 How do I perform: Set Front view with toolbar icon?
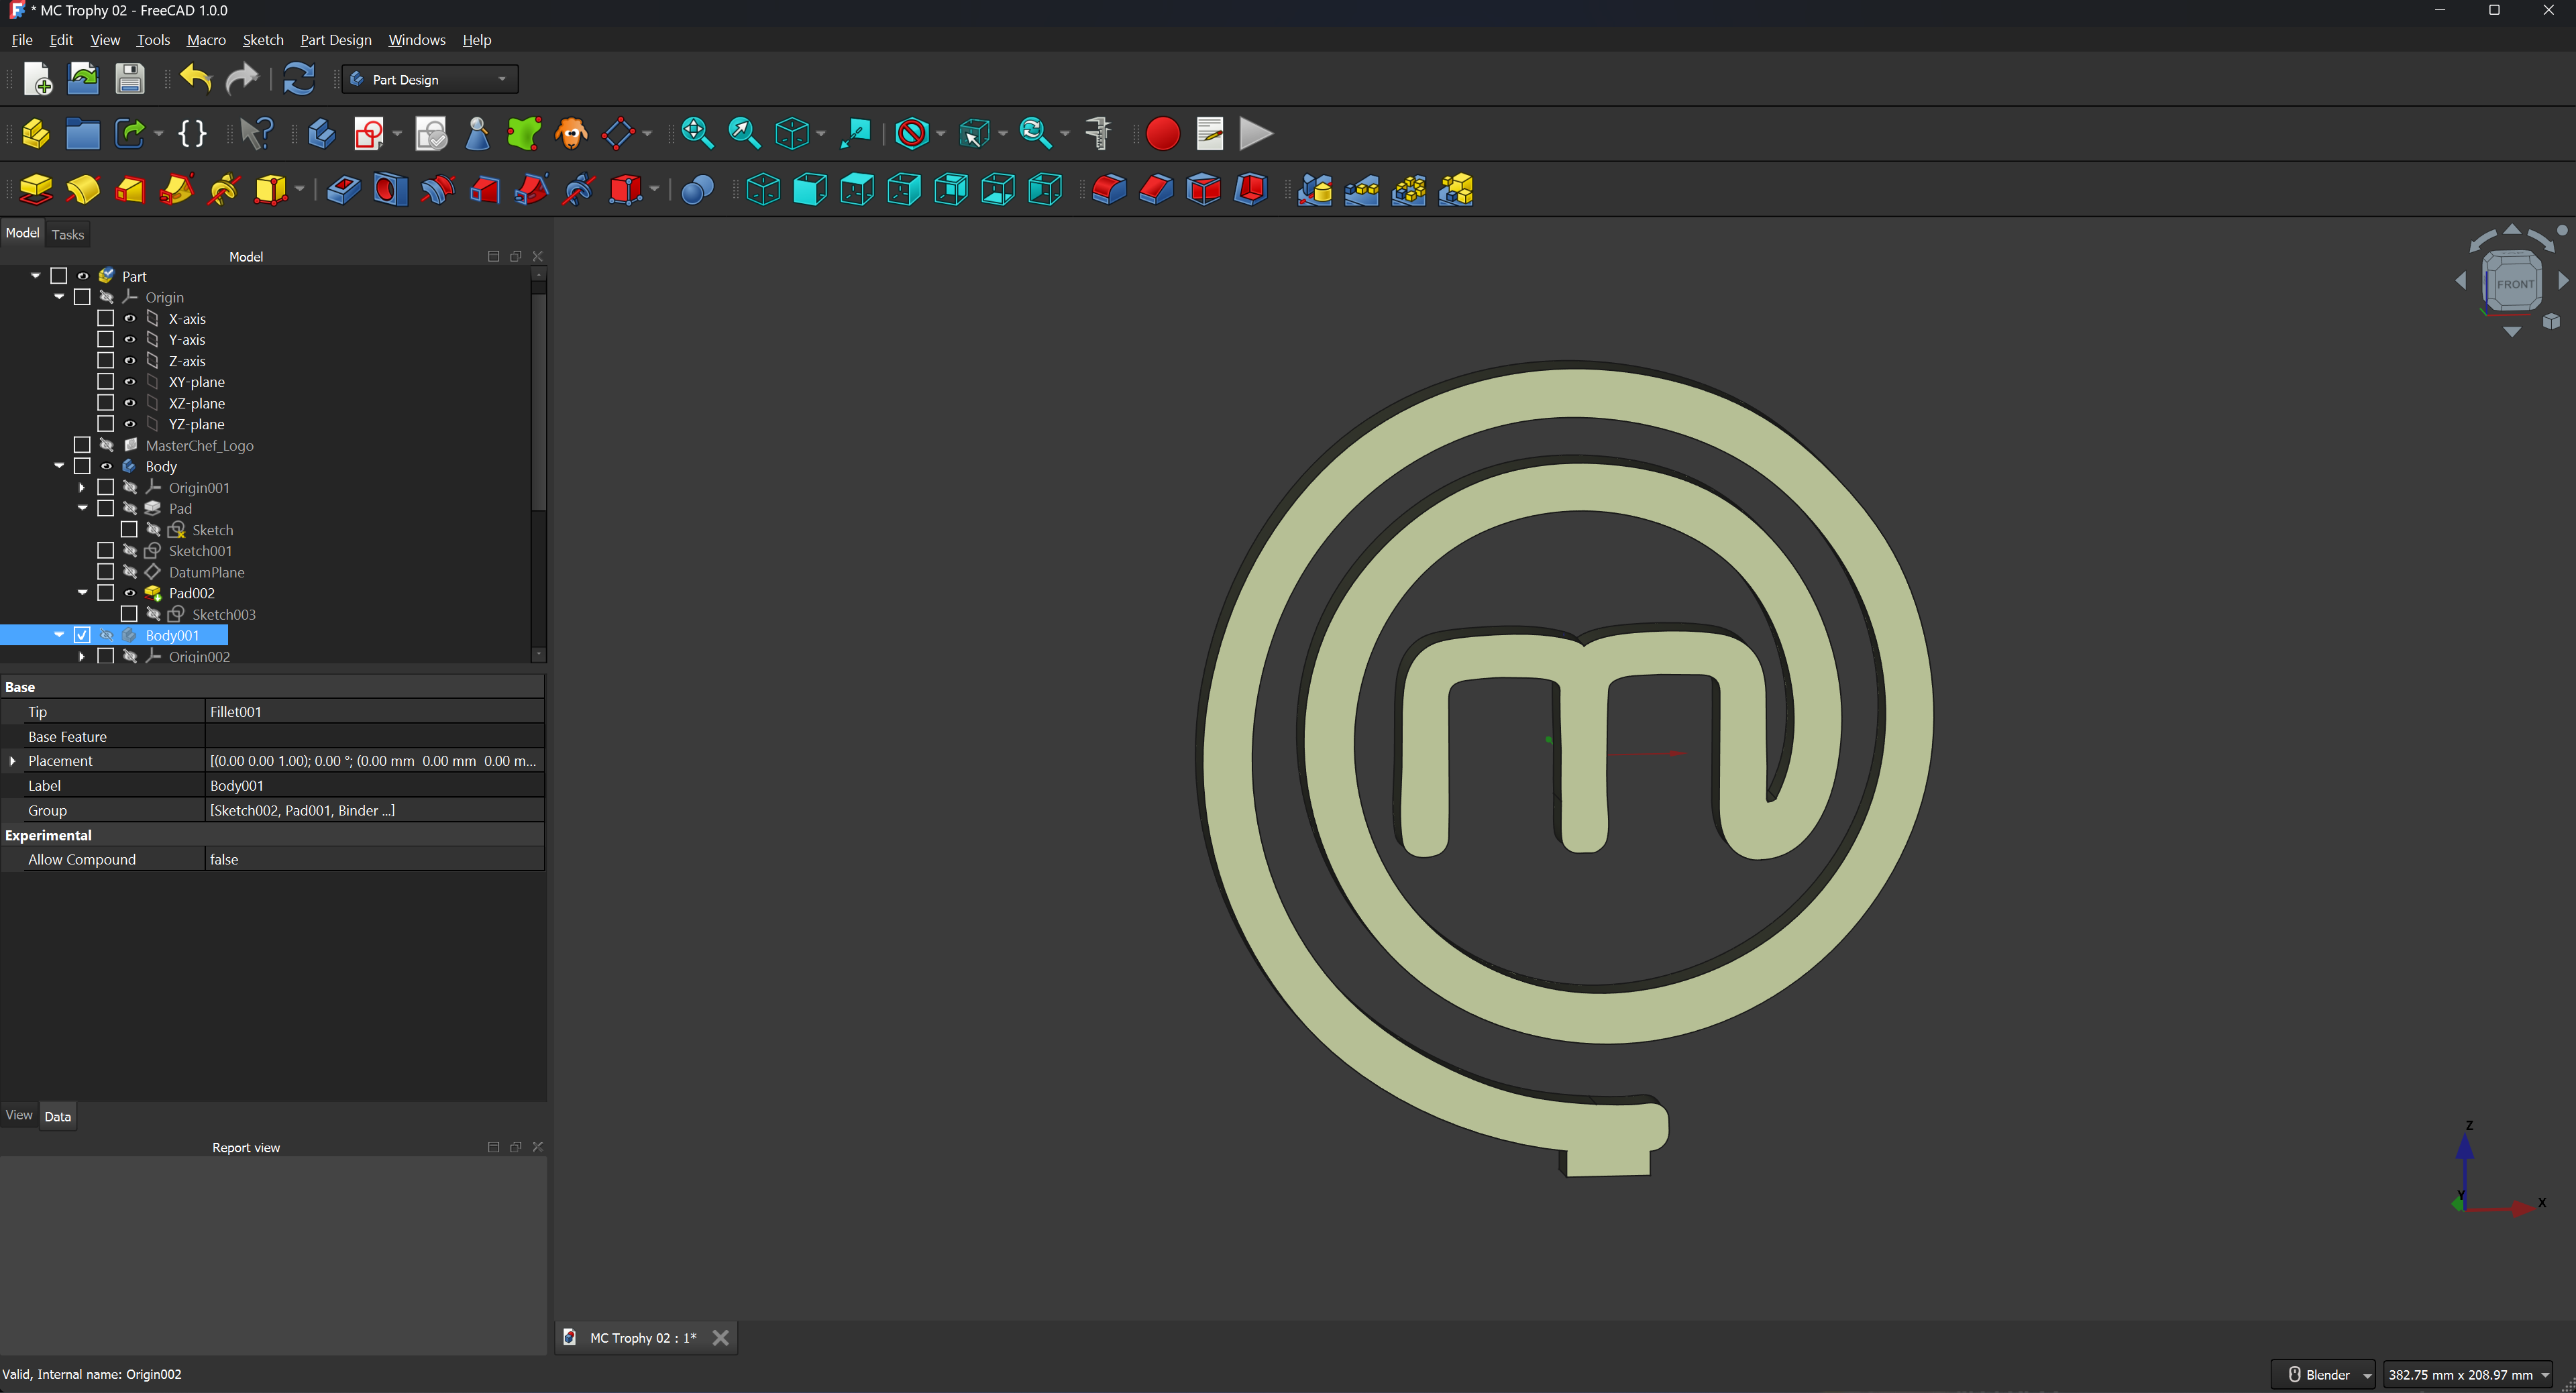point(810,189)
